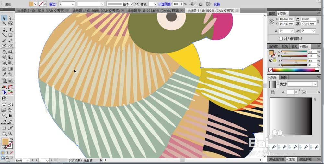Click the 变换 transform link in control bar
Viewport: 324px width, 164px height.
click(x=217, y=4)
